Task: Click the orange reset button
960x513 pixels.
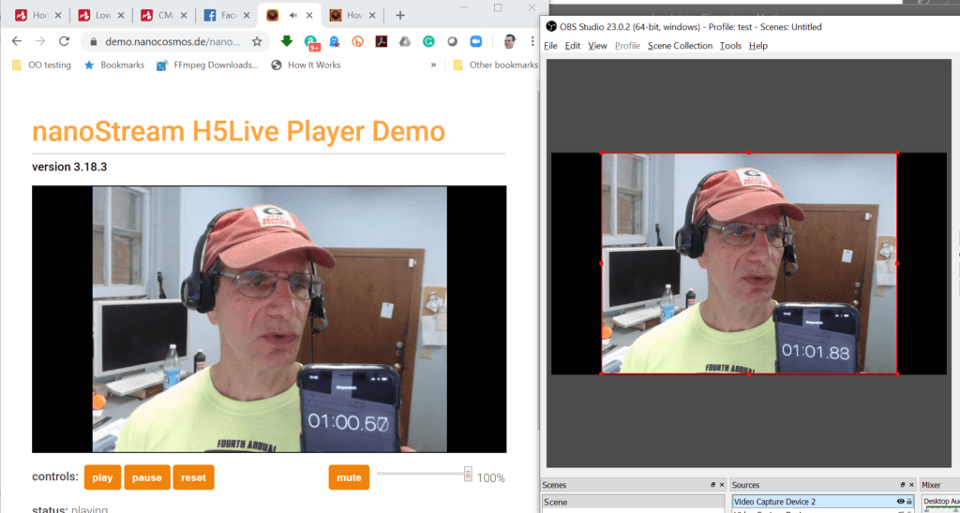Action: (x=193, y=477)
